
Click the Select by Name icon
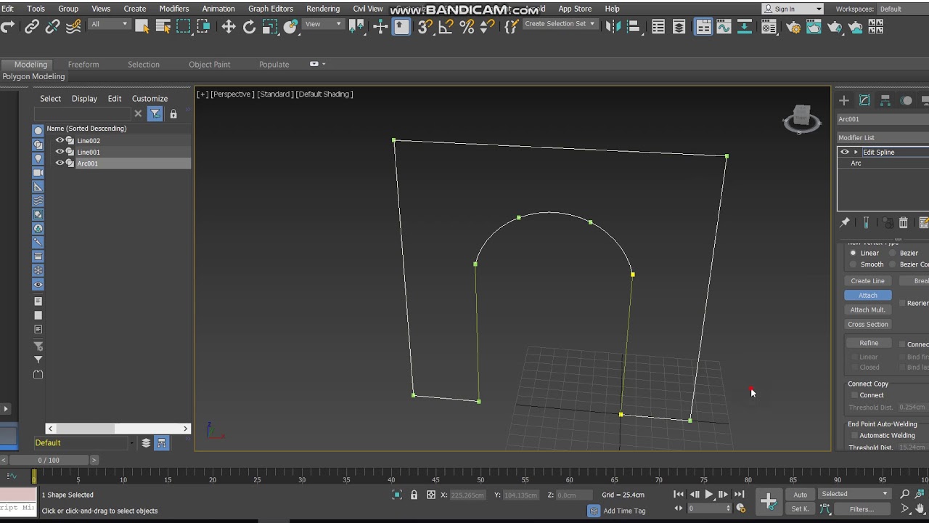coord(163,27)
